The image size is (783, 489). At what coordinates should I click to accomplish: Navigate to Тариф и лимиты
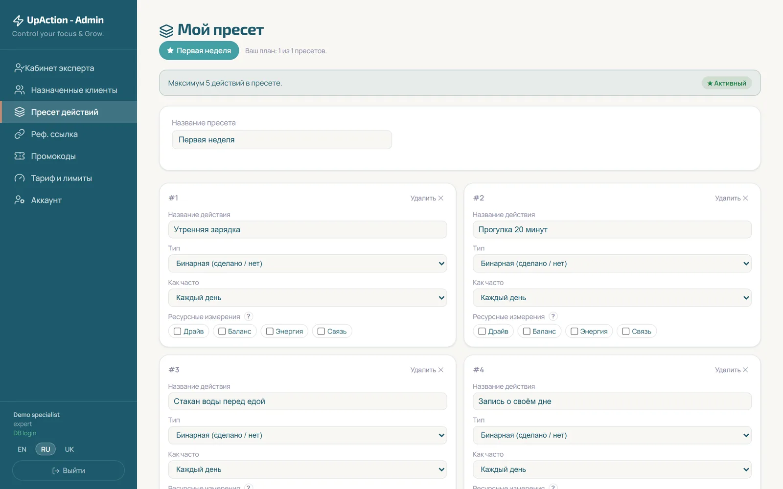69,178
